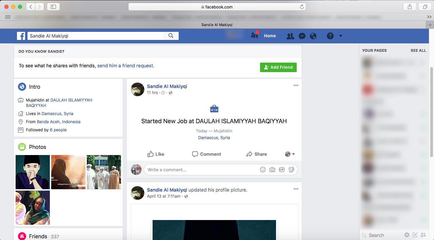Go to Home in navigation bar
Image resolution: width=434 pixels, height=240 pixels.
(x=270, y=36)
